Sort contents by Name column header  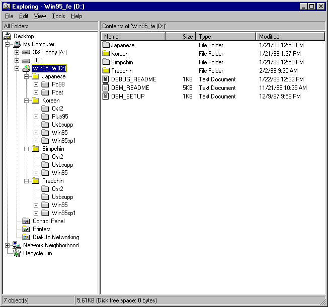pyautogui.click(x=133, y=36)
